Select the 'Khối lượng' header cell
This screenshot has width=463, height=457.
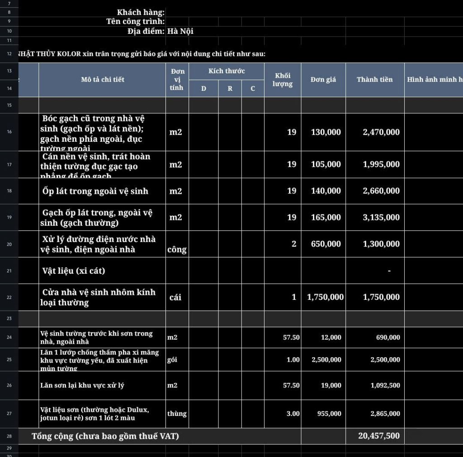coord(283,79)
